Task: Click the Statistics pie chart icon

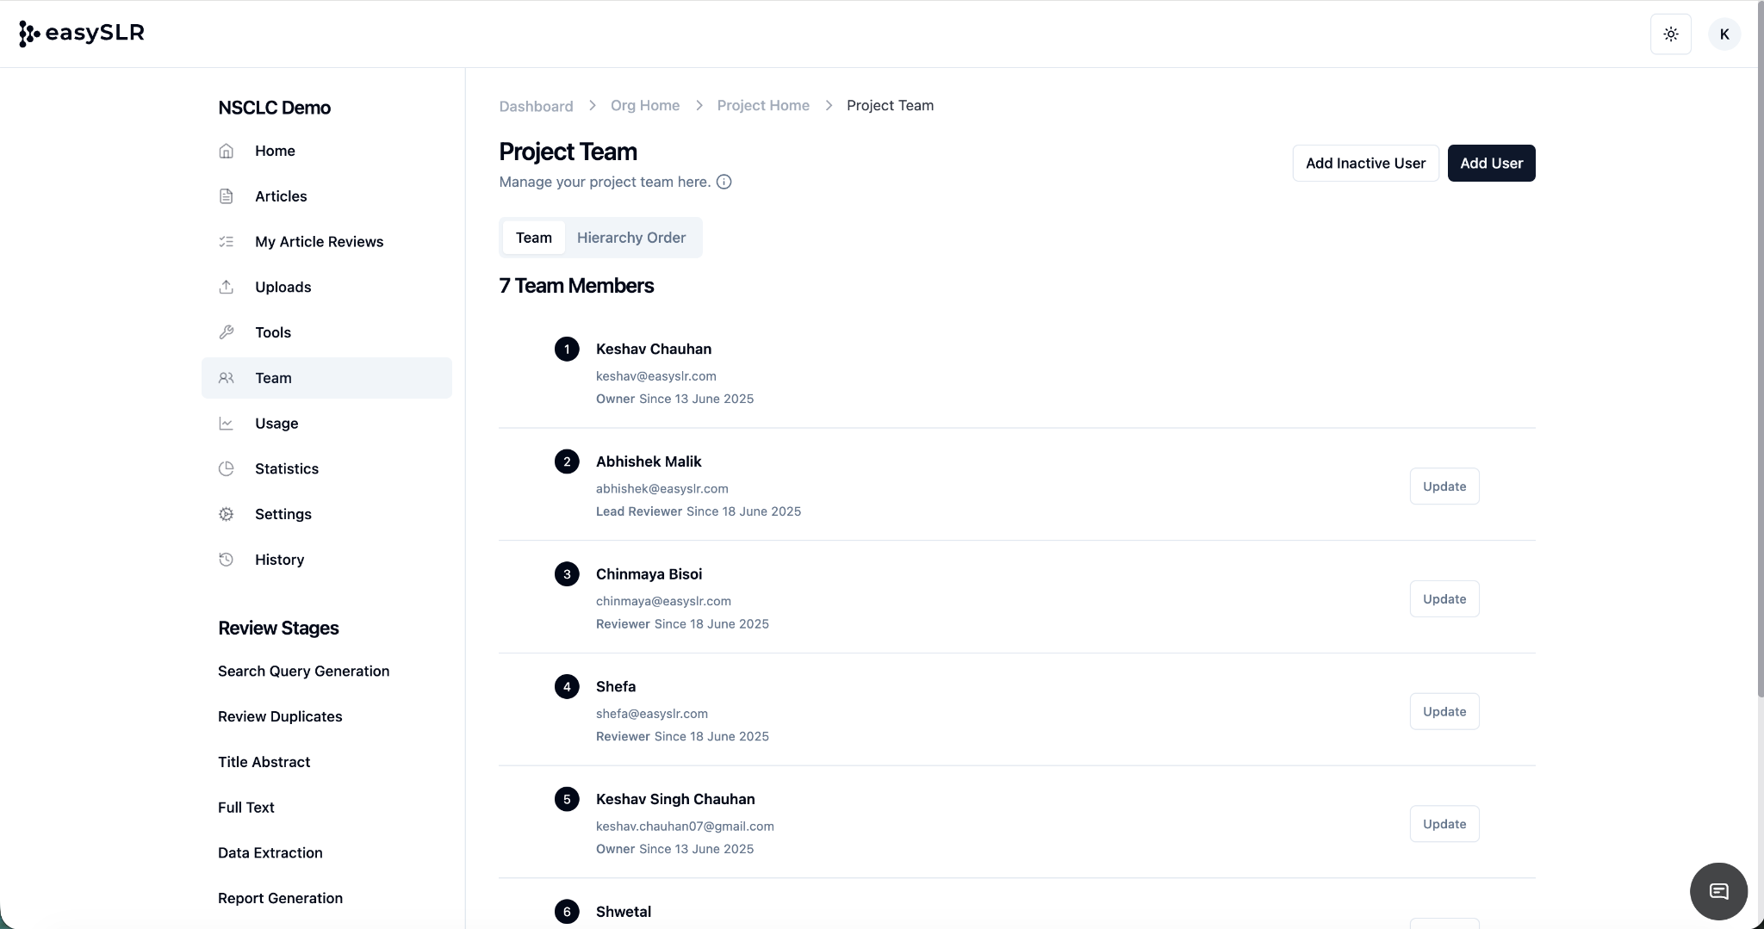Action: click(227, 469)
